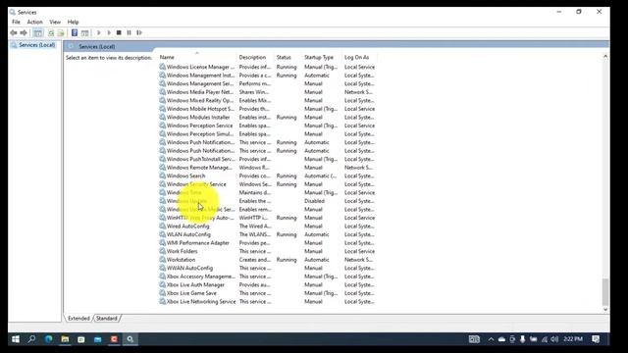Open Help from the blue question-mark toolbar icon
This screenshot has width=628, height=353.
[x=75, y=32]
